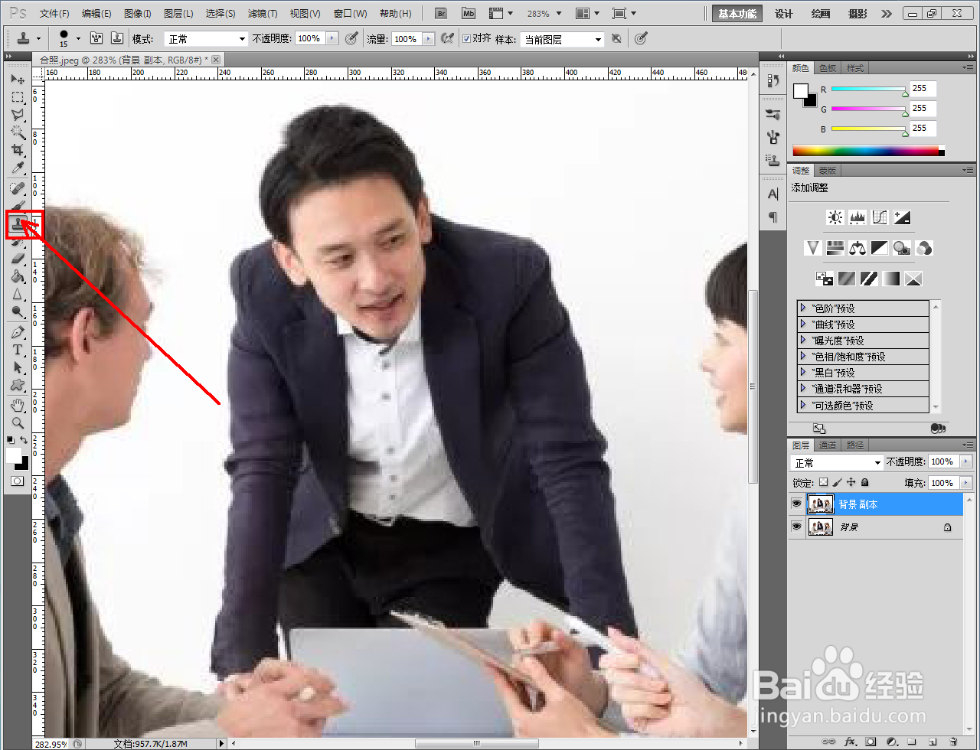Select the Pen tool
Viewport: 980px width, 750px height.
18,332
